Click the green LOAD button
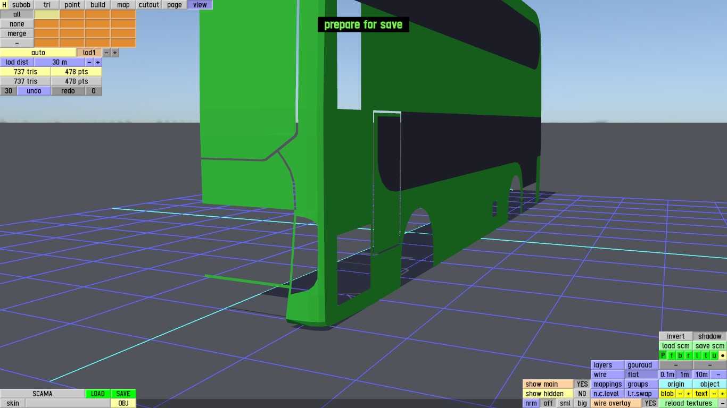 point(98,394)
